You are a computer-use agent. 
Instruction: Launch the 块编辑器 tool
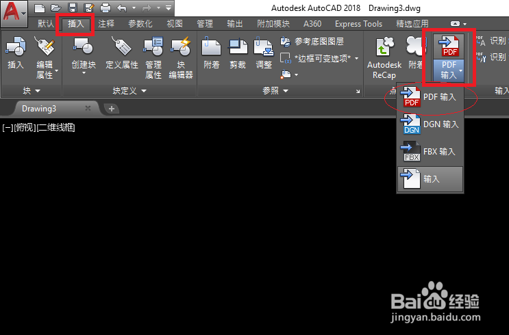[x=181, y=57]
